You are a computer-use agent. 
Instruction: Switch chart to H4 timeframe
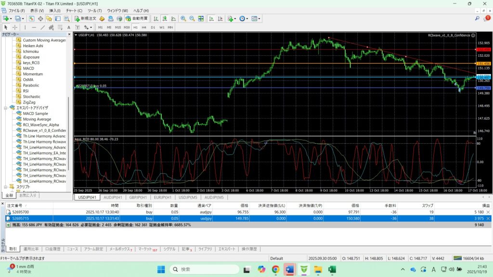pyautogui.click(x=144, y=27)
